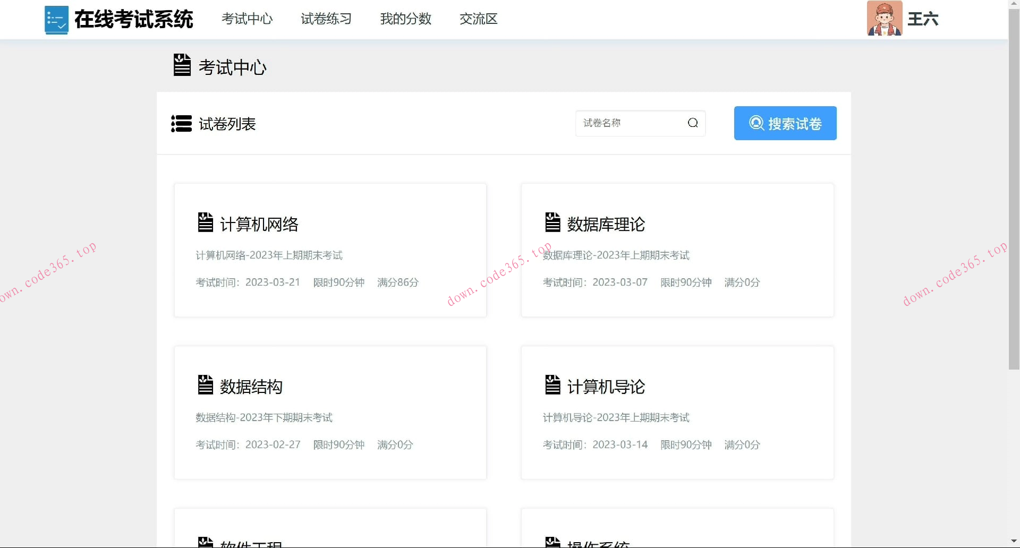1020x548 pixels.
Task: Click the document icon on 计算机网络 card
Action: 205,222
